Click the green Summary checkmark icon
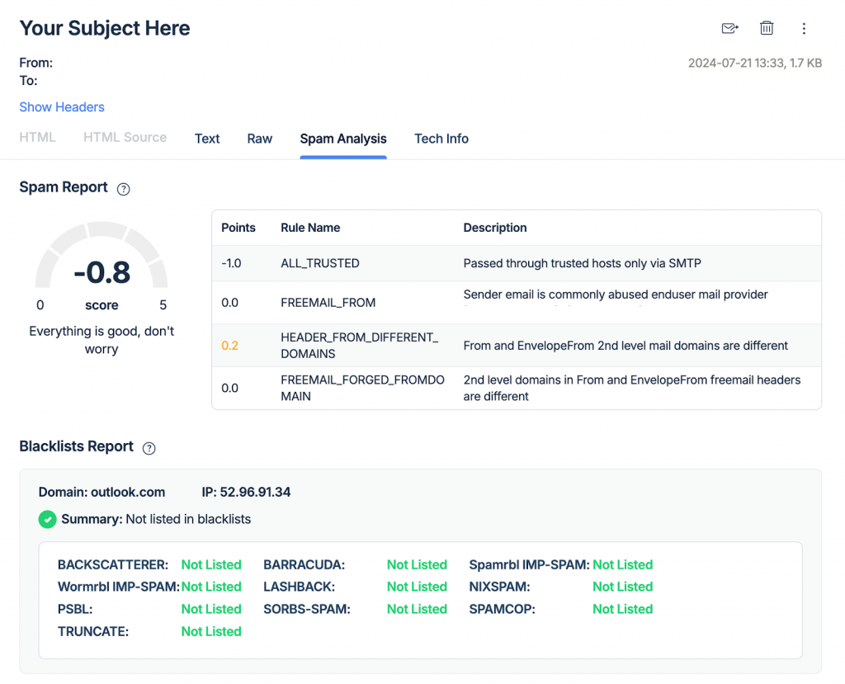The width and height of the screenshot is (845, 684). pos(47,520)
